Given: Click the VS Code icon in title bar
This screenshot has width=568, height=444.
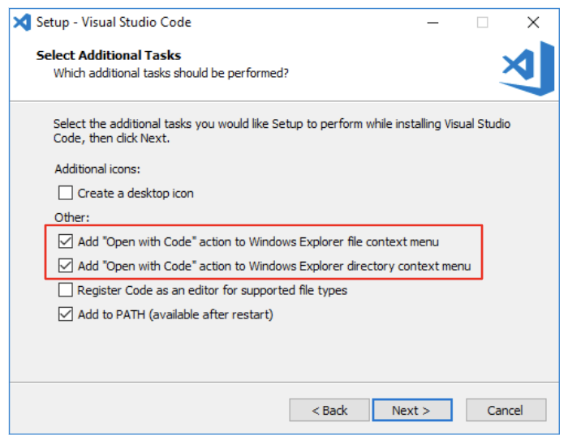Looking at the screenshot, I should pos(22,23).
